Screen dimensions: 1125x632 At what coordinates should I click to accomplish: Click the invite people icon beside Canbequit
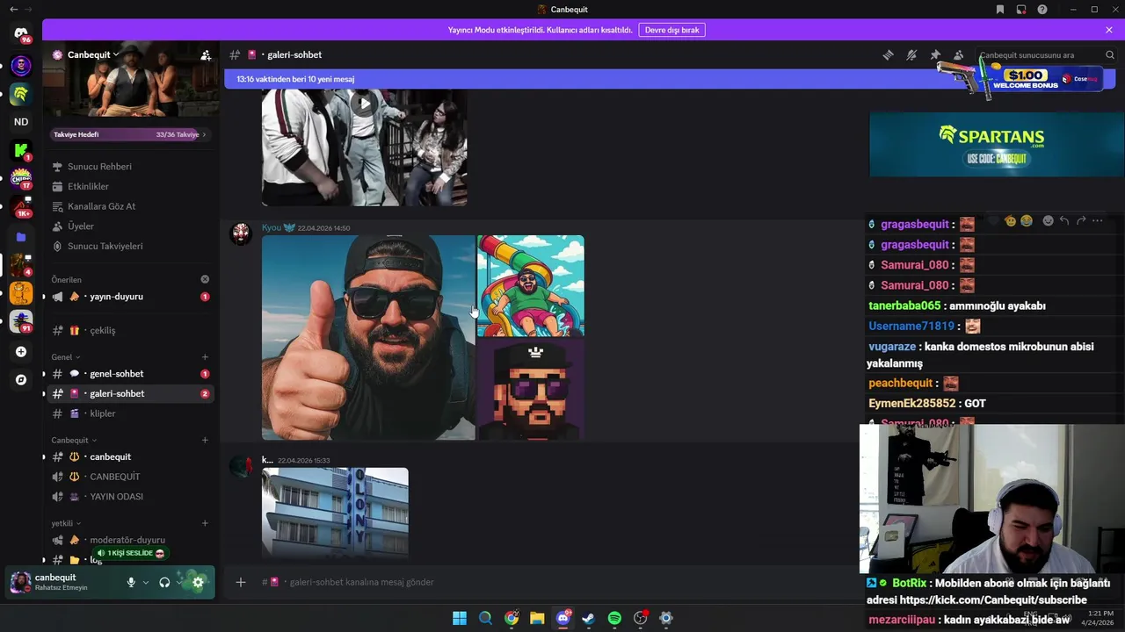[206, 55]
